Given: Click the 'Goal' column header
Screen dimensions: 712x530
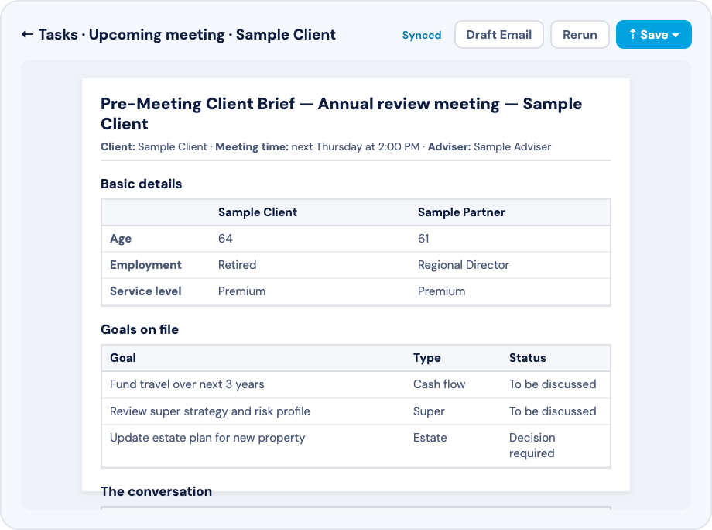Looking at the screenshot, I should pos(122,358).
